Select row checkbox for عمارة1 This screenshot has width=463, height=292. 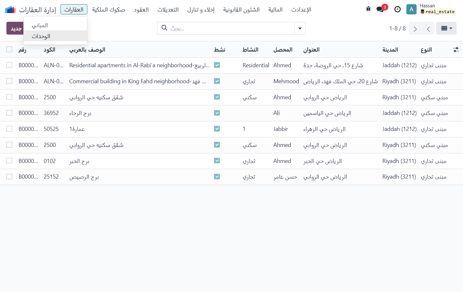(x=9, y=129)
